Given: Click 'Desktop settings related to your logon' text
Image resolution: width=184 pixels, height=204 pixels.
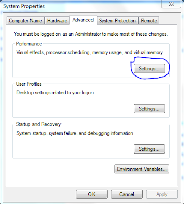Looking at the screenshot, I should (55, 93).
